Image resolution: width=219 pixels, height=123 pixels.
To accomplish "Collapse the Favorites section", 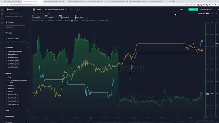I will tap(27, 22).
